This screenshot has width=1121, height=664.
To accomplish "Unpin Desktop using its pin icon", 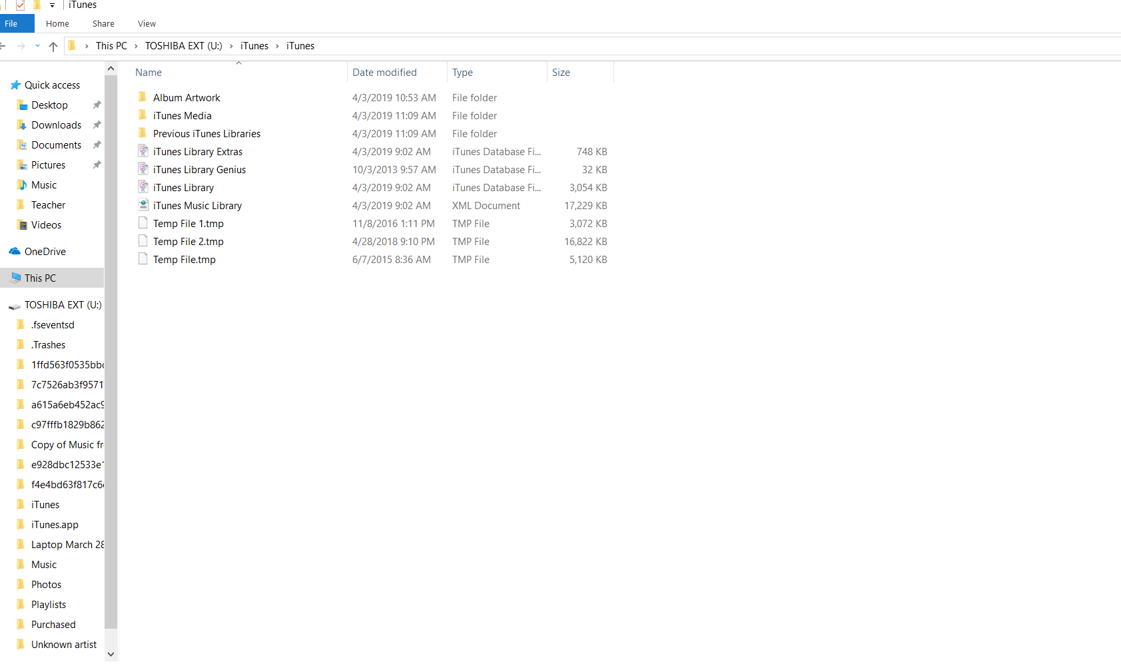I will point(97,105).
